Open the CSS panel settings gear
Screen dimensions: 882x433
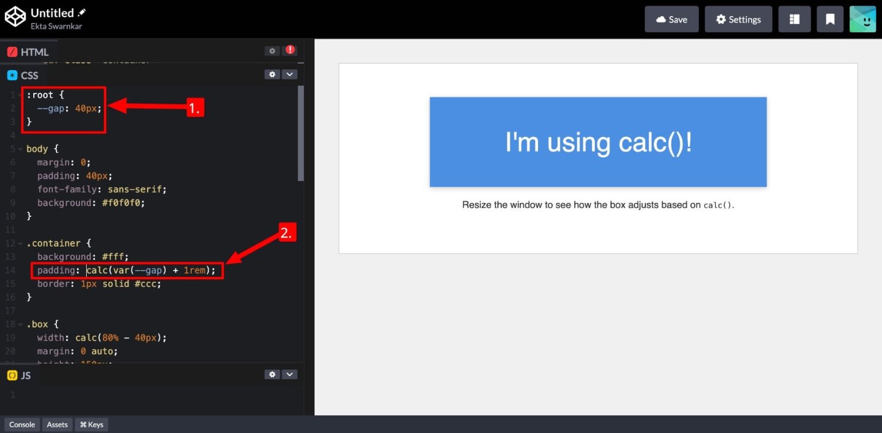click(272, 75)
